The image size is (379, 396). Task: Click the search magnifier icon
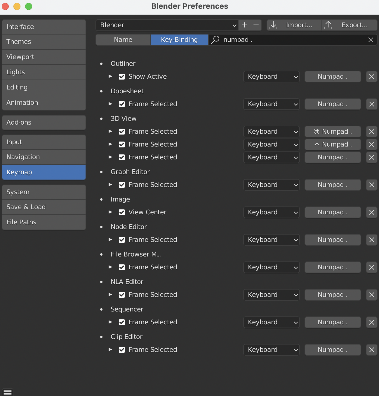[x=215, y=40]
